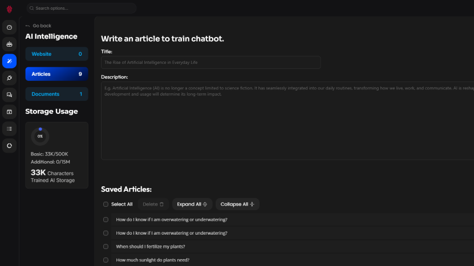Click the article Title input field
The height and width of the screenshot is (266, 474).
(x=210, y=62)
